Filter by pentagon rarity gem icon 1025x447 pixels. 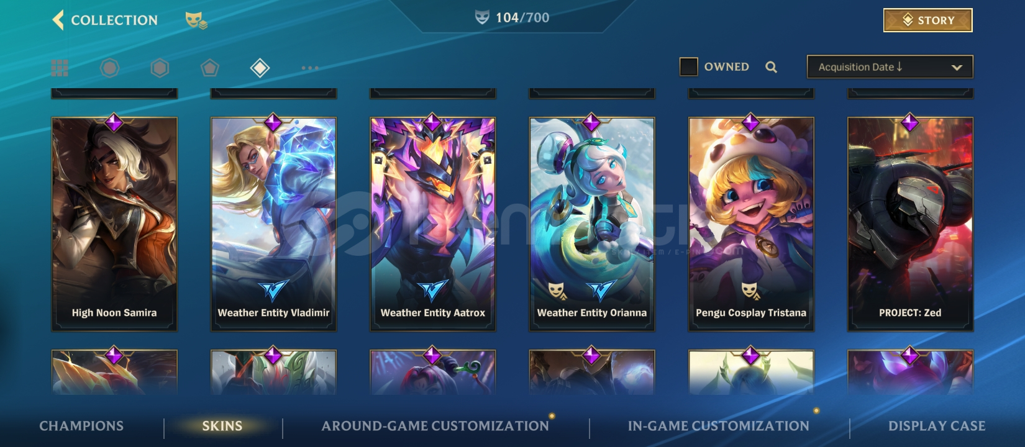coord(209,68)
